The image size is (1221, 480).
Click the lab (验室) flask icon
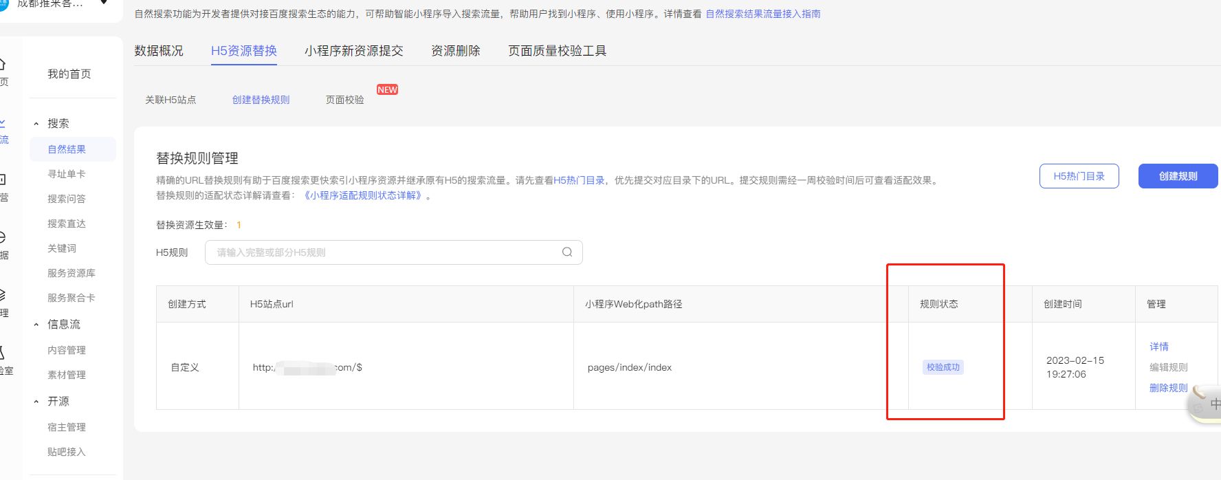[x=2, y=353]
